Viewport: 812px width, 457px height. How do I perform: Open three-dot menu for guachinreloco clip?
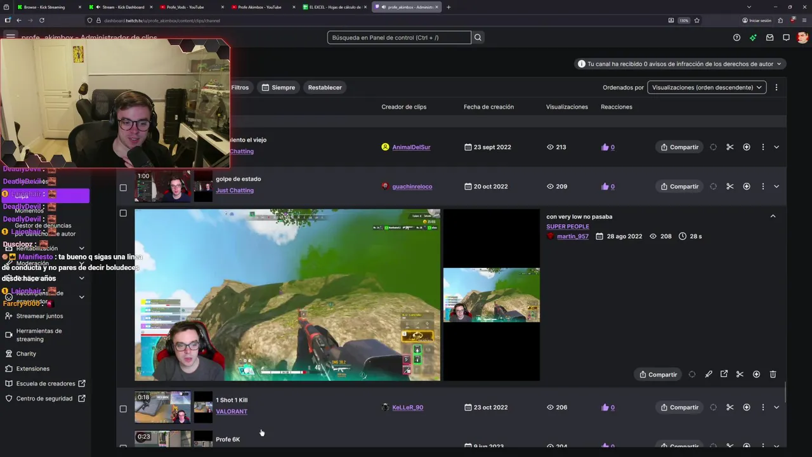(763, 187)
